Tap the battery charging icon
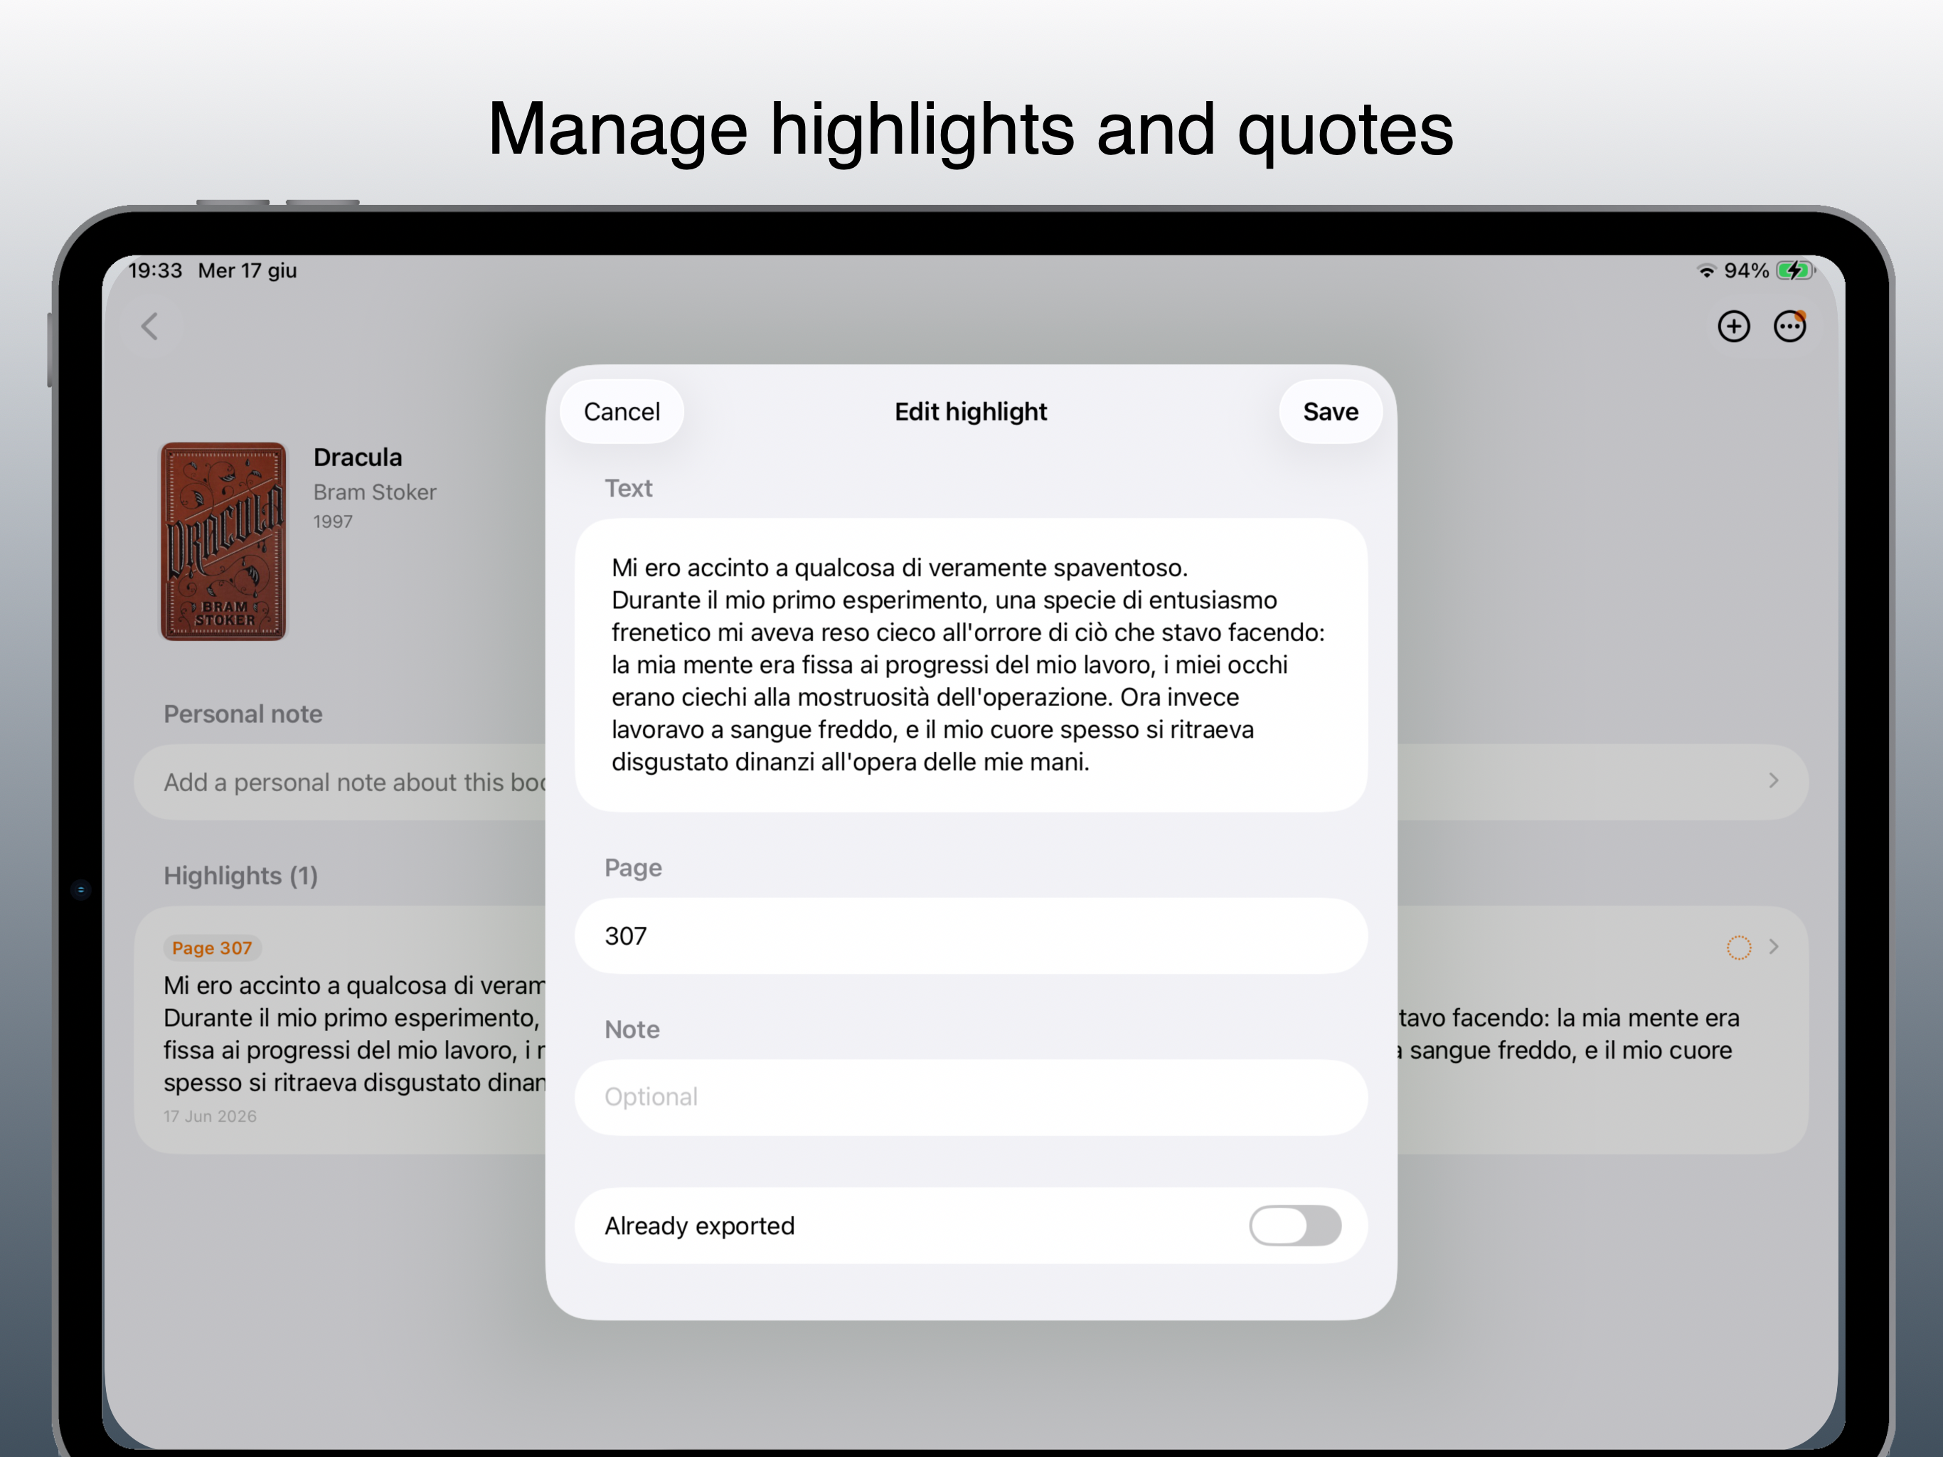 [x=1794, y=270]
